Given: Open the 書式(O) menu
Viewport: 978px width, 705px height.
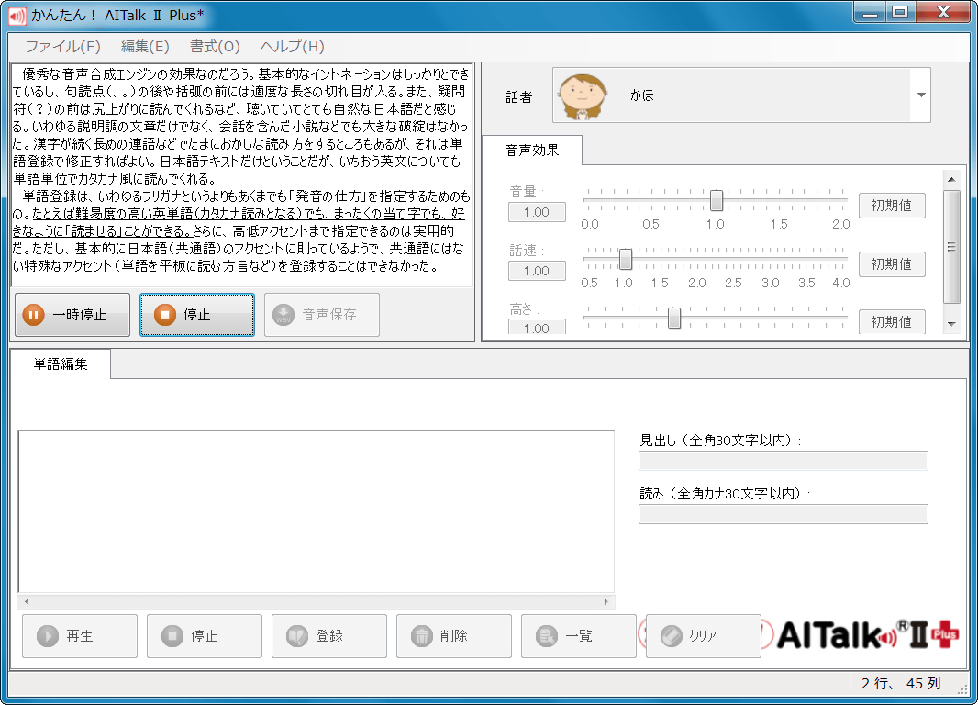Looking at the screenshot, I should click(215, 47).
